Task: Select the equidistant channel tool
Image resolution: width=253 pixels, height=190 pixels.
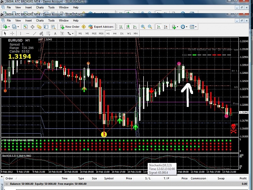Action: coord(41,33)
